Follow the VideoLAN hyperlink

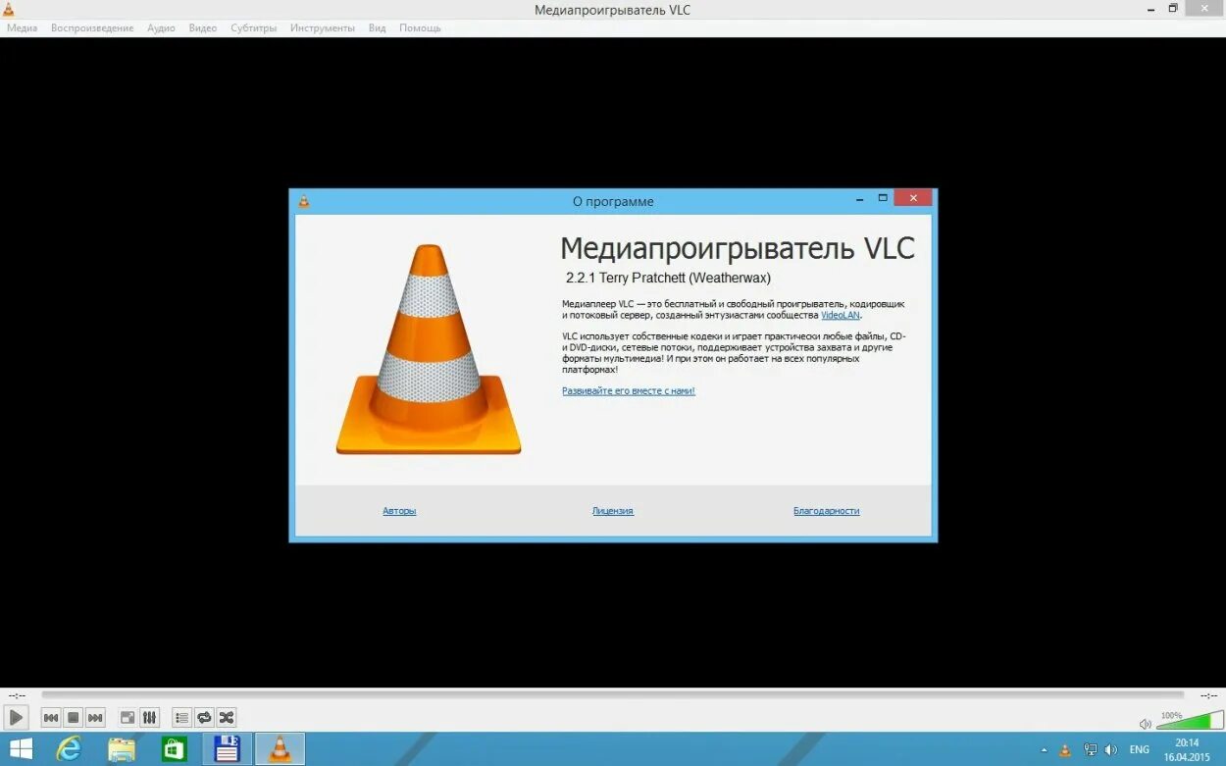tap(841, 316)
